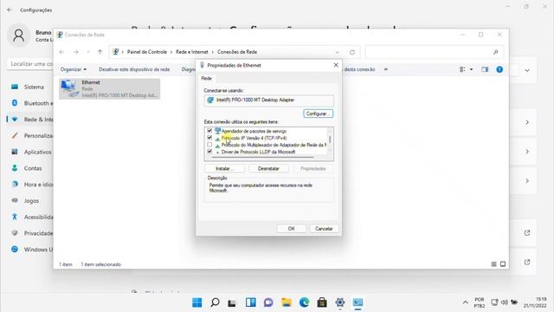Toggle the preview pane icon

click(x=485, y=69)
